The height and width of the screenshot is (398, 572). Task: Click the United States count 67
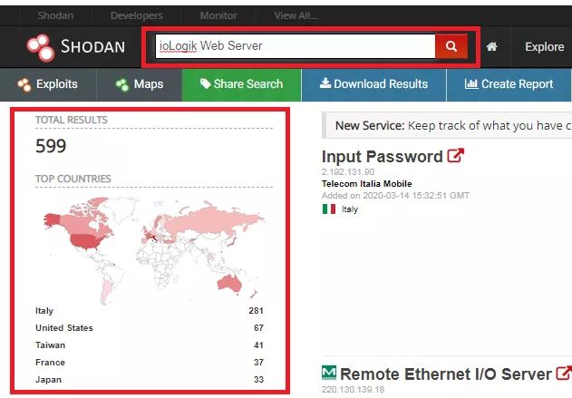(x=258, y=328)
